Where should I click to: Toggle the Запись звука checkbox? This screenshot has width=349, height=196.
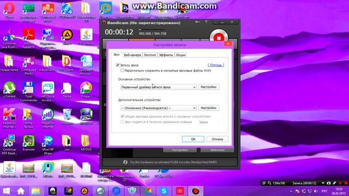pos(118,65)
